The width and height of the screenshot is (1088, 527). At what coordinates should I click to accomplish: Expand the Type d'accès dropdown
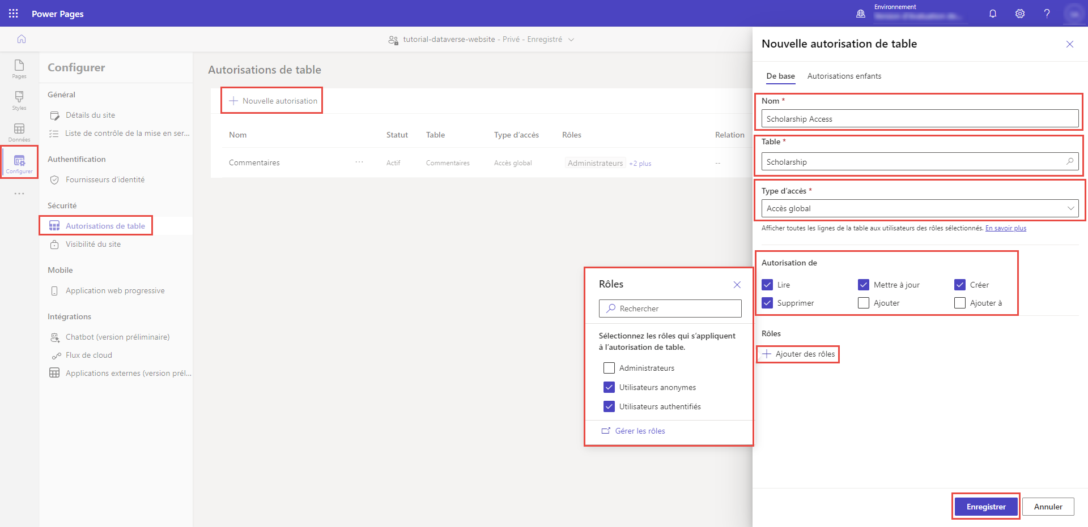[x=920, y=208]
